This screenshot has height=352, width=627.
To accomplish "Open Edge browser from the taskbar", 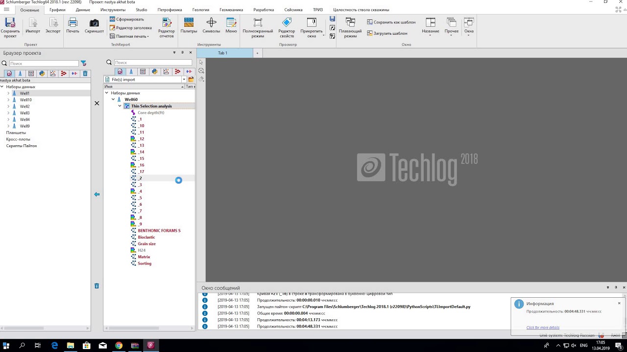I will (54, 345).
